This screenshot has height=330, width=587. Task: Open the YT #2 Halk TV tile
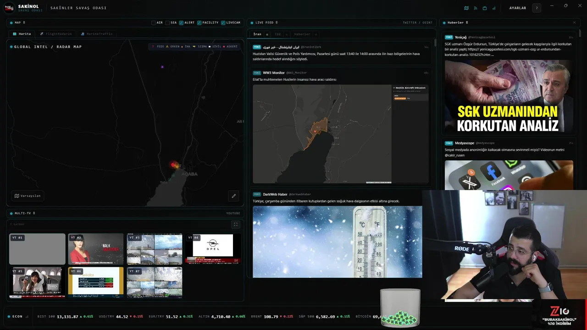(96, 249)
